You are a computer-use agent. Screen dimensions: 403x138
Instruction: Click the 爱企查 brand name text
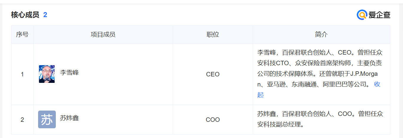(379, 15)
